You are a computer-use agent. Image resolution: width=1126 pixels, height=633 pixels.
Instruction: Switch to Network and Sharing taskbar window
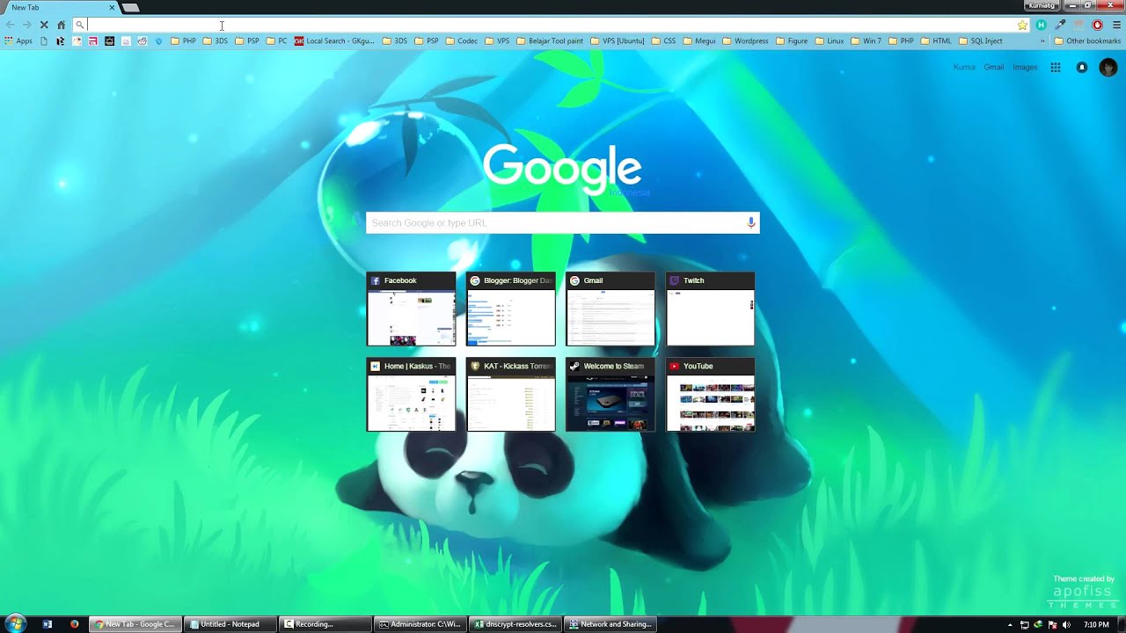pos(610,624)
